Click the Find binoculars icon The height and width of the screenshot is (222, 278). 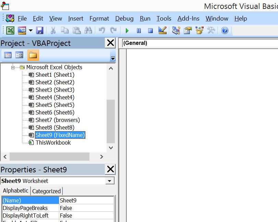tap(88, 30)
